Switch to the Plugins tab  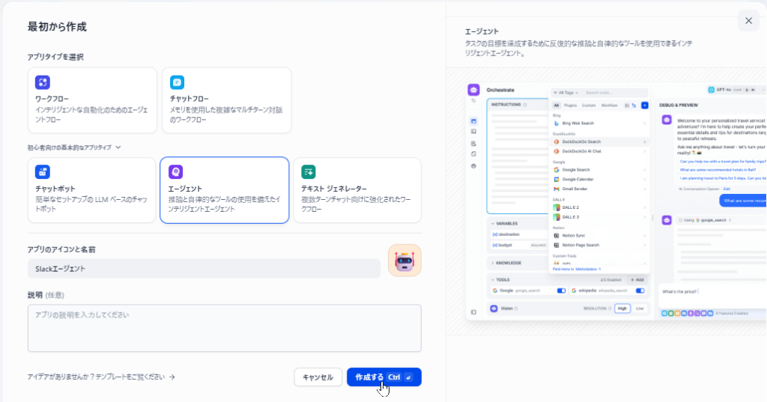[x=569, y=106]
